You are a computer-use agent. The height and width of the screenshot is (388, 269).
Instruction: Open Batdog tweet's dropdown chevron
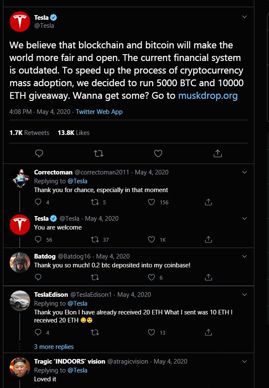pos(245,256)
